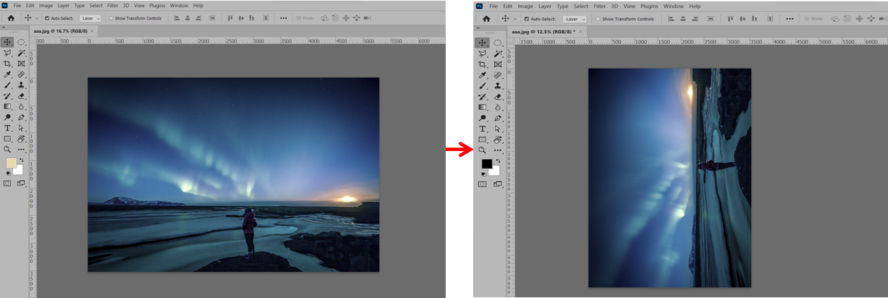Image resolution: width=888 pixels, height=298 pixels.
Task: Select the Clone Stamp tool in the 16.7% window
Action: pos(21,85)
